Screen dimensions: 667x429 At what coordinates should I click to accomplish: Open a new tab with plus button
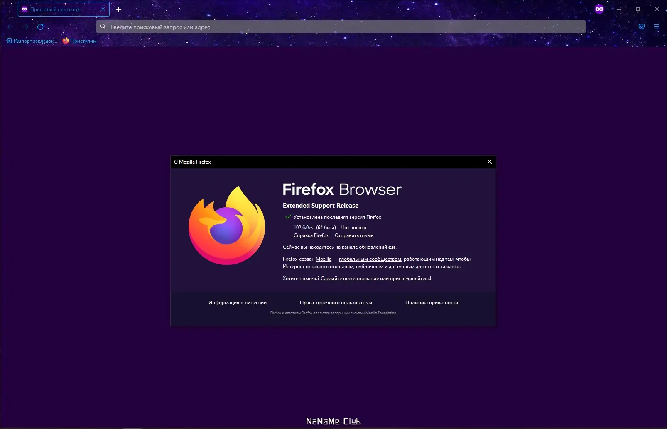[x=119, y=9]
